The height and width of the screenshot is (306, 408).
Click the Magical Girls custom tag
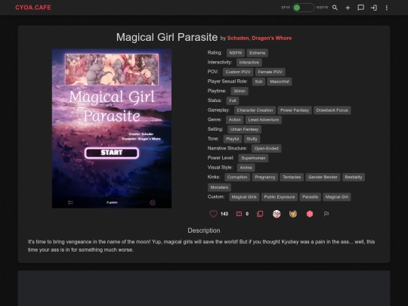pyautogui.click(x=244, y=197)
